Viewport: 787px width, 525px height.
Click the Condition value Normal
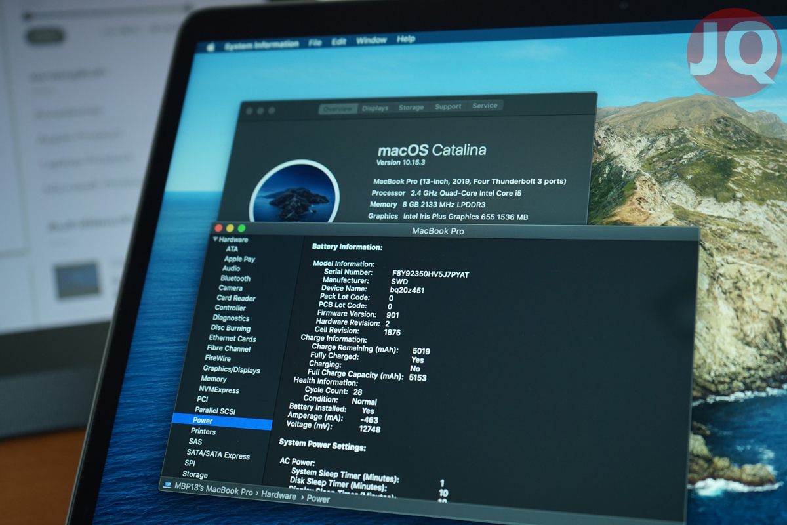click(x=364, y=402)
